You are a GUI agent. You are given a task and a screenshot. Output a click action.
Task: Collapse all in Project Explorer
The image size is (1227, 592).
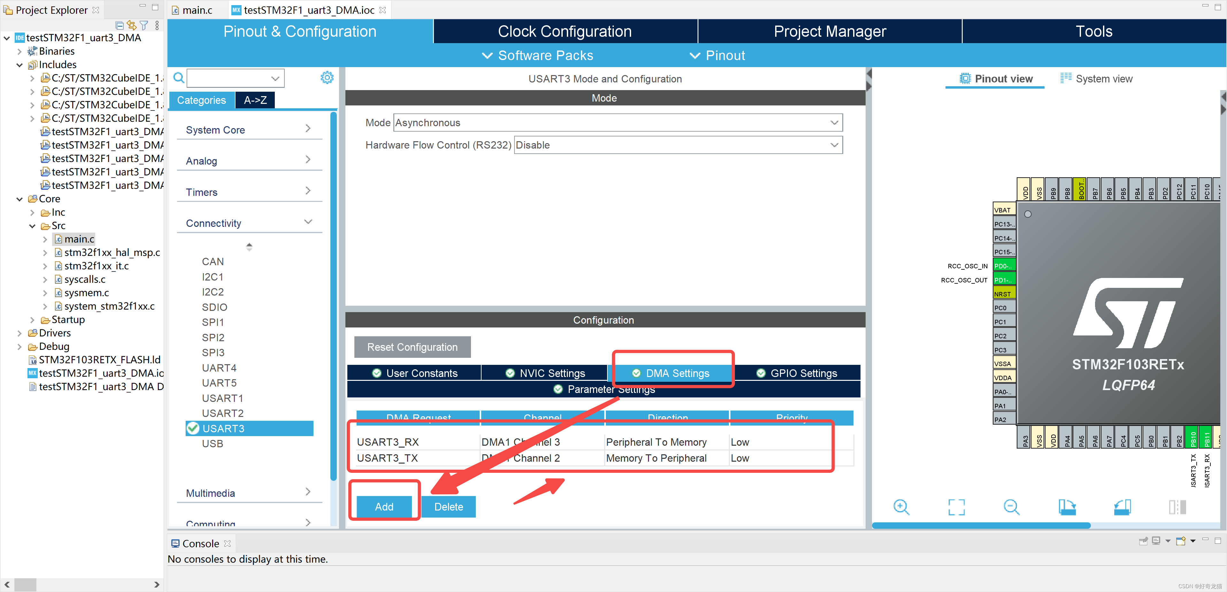tap(120, 25)
